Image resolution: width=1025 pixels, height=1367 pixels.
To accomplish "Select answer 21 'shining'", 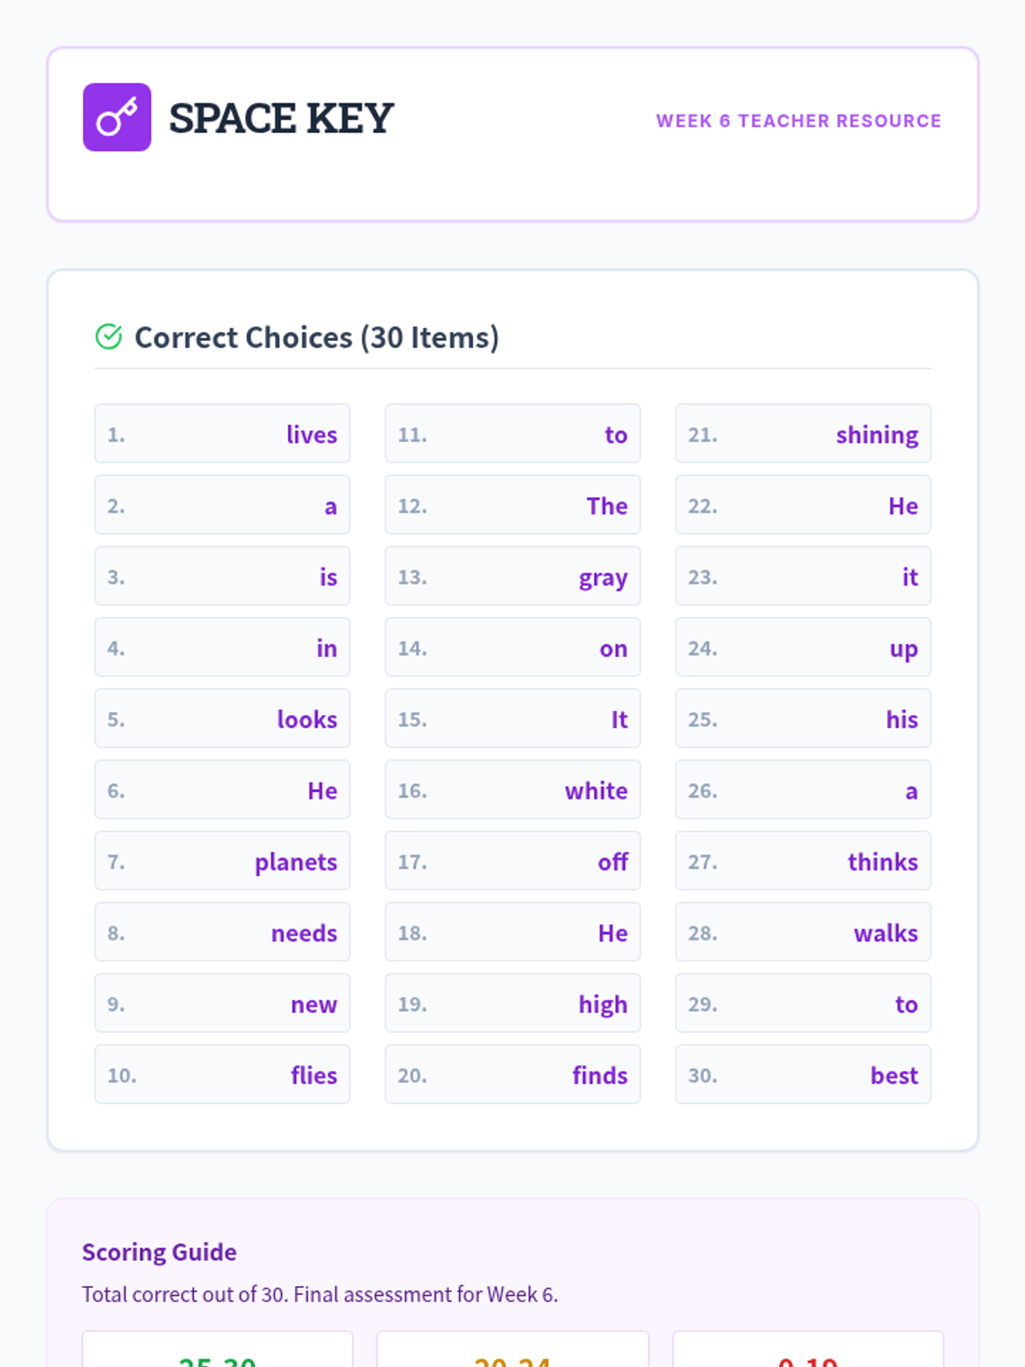I will [x=803, y=434].
